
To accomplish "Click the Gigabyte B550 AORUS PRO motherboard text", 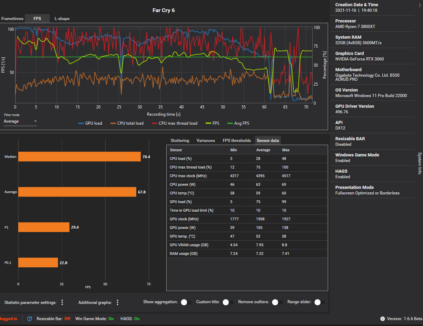I will [367, 77].
